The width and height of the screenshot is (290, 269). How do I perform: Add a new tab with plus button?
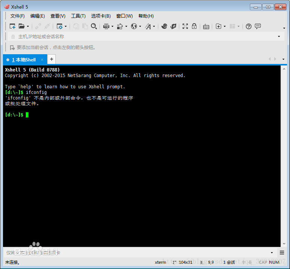(52, 59)
